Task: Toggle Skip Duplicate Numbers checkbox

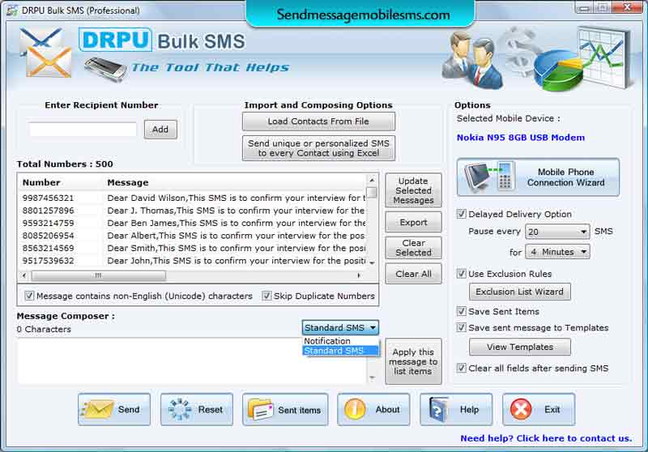Action: [x=266, y=296]
